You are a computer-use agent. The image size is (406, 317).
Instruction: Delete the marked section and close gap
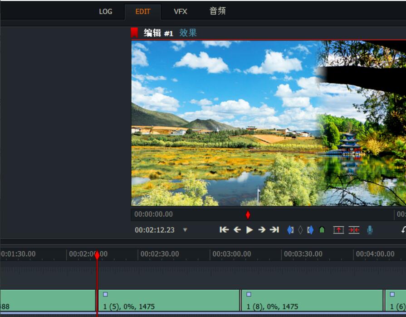click(x=354, y=230)
